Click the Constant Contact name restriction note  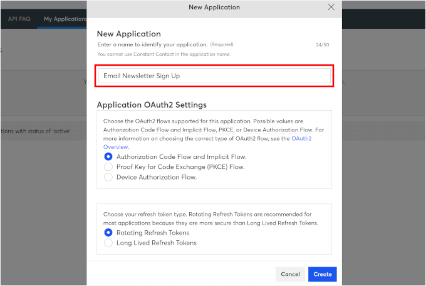pyautogui.click(x=164, y=54)
